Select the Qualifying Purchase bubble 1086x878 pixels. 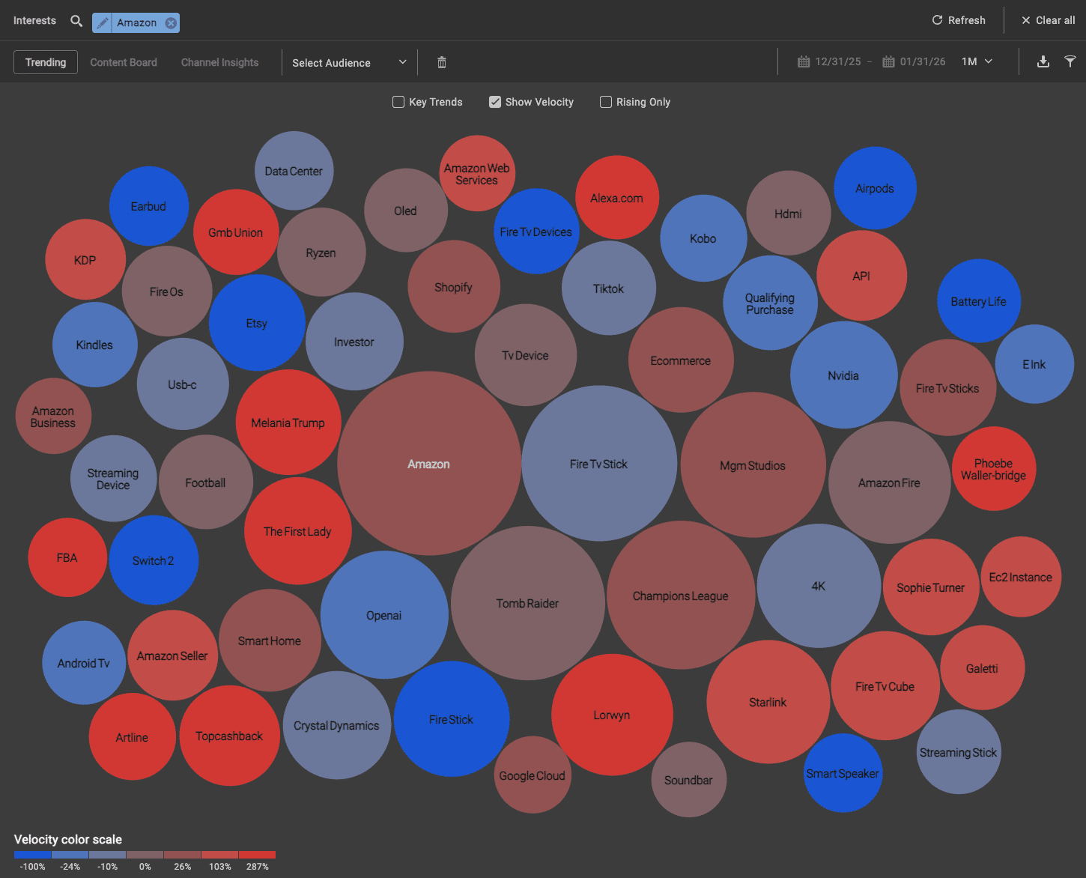pos(770,303)
